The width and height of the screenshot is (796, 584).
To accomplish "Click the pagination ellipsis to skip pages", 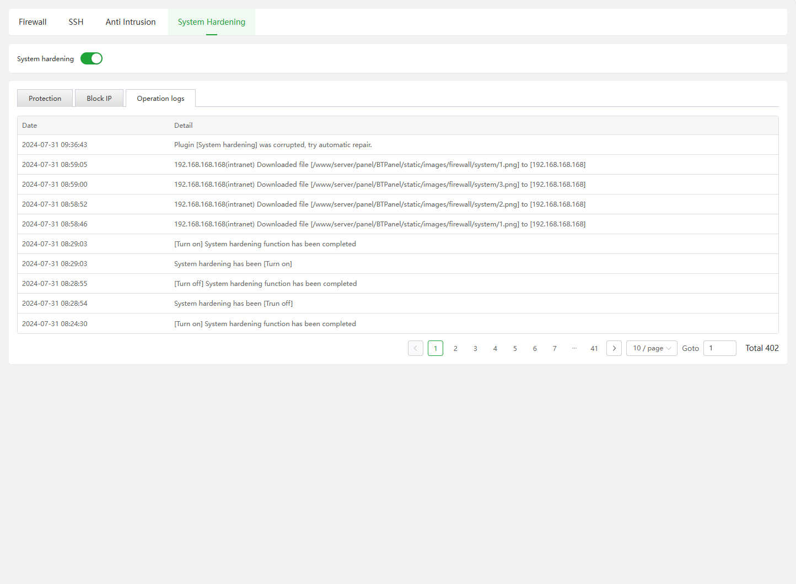I will tap(574, 348).
